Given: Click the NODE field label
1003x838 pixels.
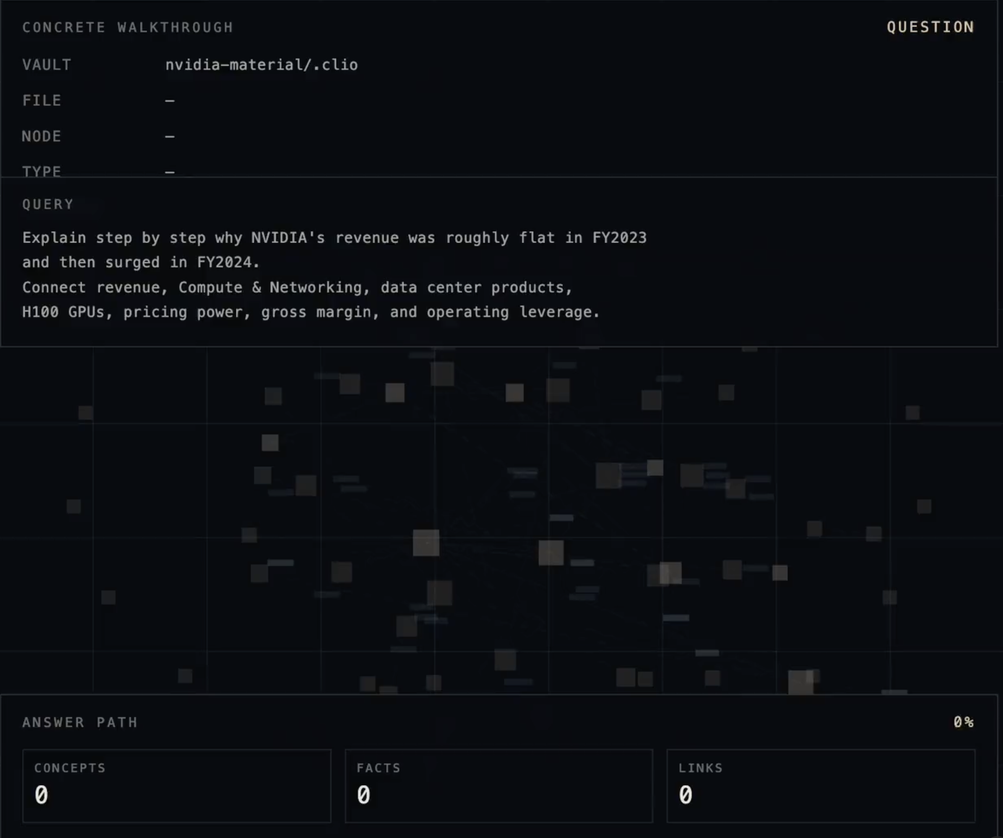Looking at the screenshot, I should point(42,137).
